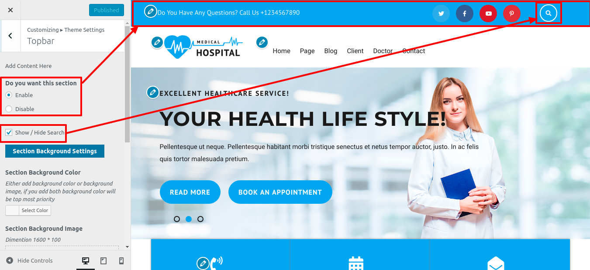Click the YouTube icon in the topbar
Image resolution: width=590 pixels, height=270 pixels.
488,13
